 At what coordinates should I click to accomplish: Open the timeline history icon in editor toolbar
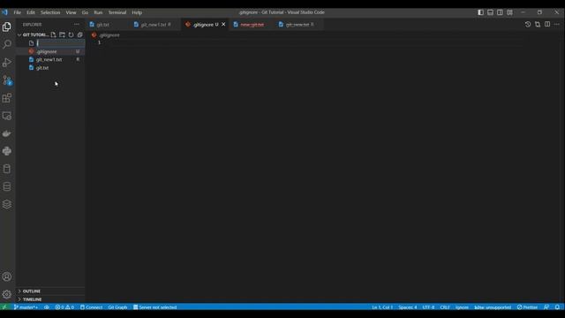[x=528, y=24]
